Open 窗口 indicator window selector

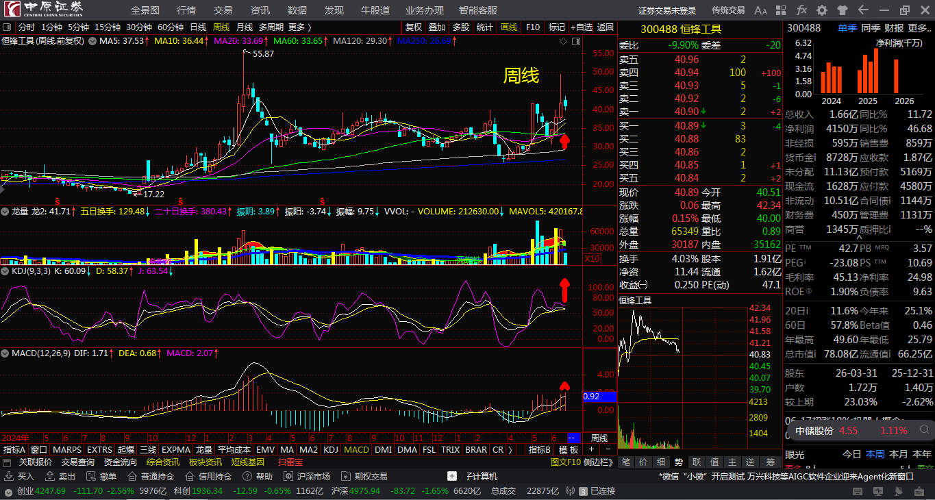coord(39,450)
